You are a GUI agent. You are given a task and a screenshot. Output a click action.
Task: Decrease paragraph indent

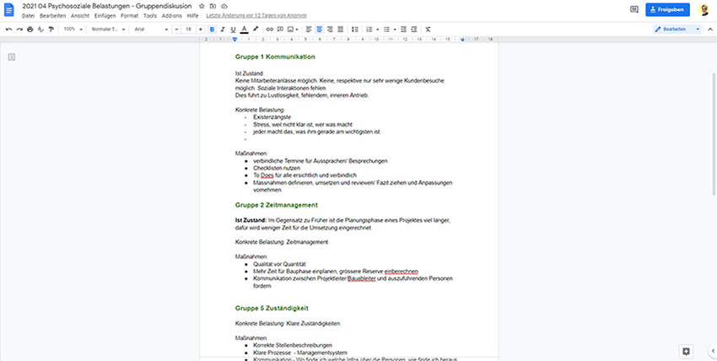tap(403, 30)
